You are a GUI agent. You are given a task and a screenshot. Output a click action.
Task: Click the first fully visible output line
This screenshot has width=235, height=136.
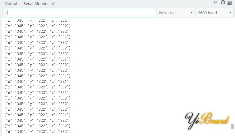(38, 26)
